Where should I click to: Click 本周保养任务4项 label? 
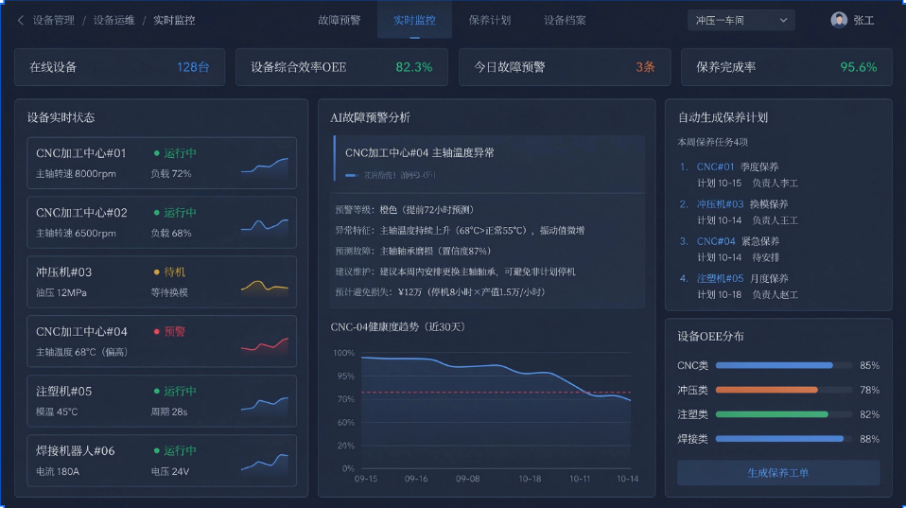(x=712, y=142)
